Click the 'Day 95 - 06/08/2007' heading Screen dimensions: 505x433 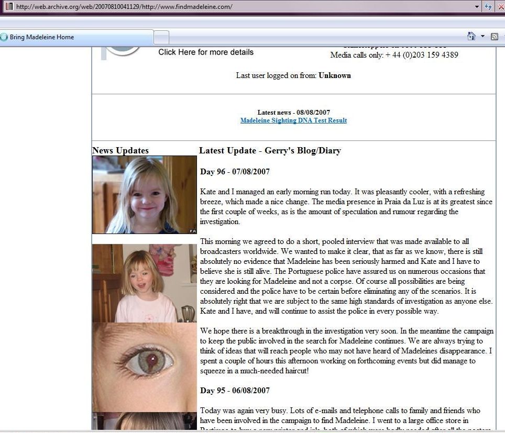[x=235, y=391]
